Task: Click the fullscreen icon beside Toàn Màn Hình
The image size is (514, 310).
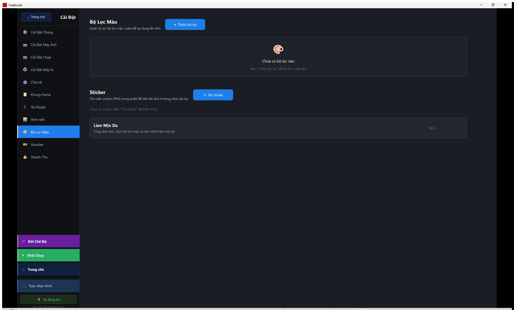Action: tap(24, 286)
